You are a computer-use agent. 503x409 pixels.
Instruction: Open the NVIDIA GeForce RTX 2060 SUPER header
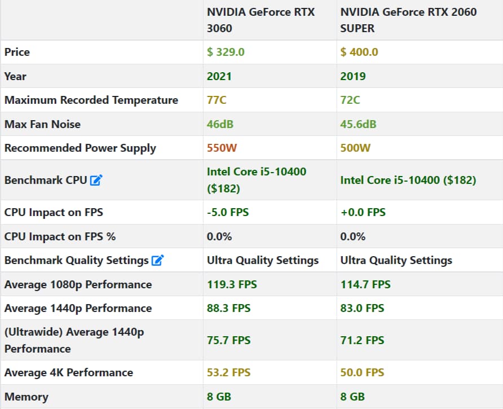(x=408, y=20)
